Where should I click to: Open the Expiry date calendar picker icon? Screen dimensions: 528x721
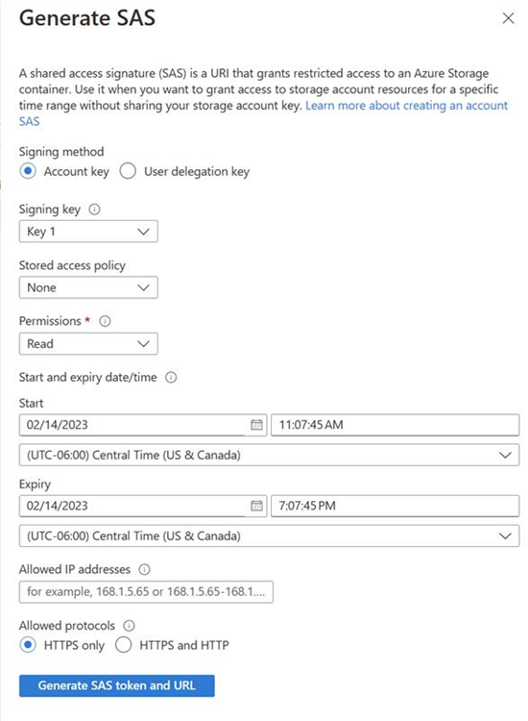(x=256, y=506)
